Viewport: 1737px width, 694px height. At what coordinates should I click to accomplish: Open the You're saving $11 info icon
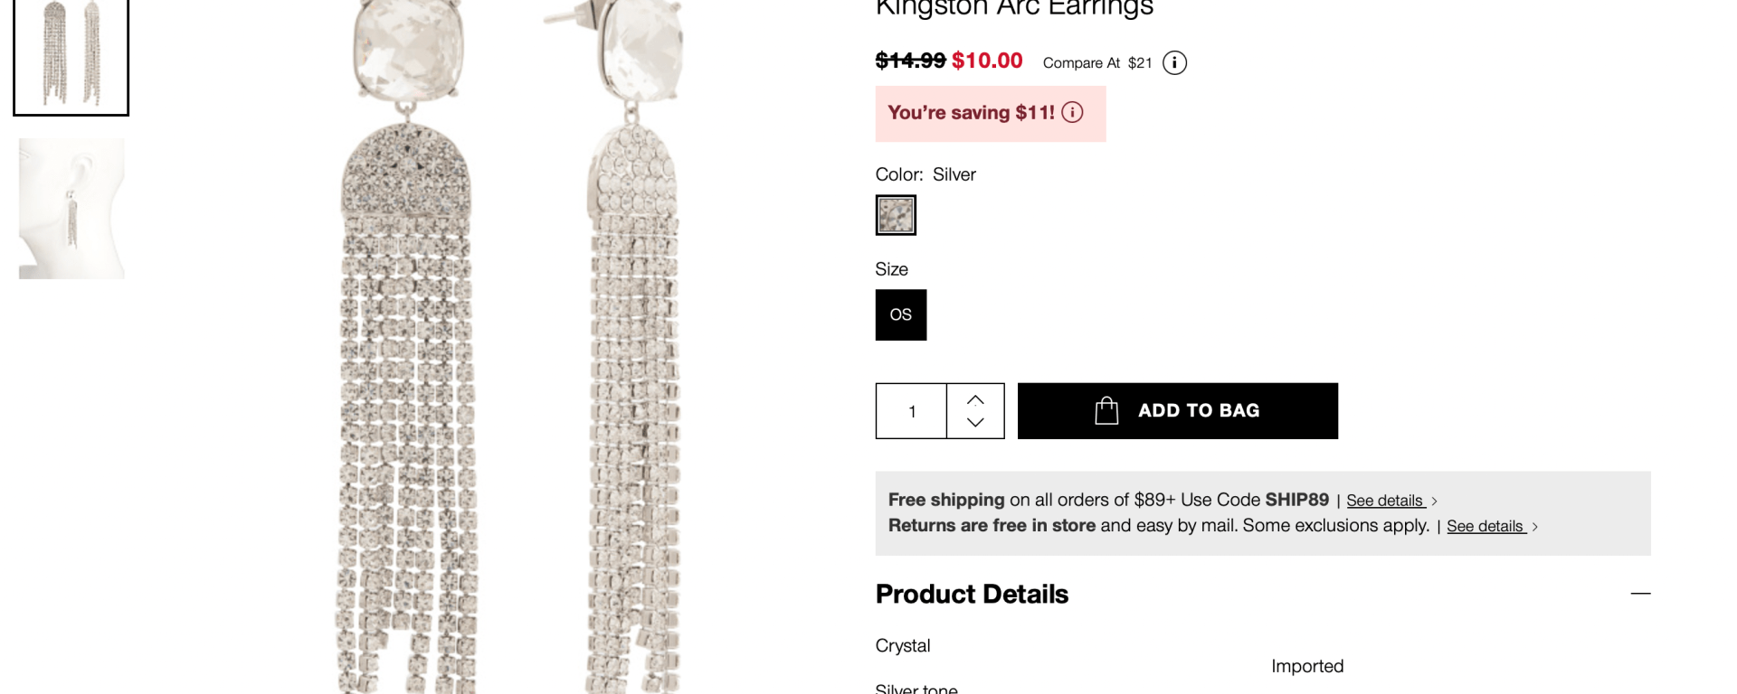click(1072, 112)
